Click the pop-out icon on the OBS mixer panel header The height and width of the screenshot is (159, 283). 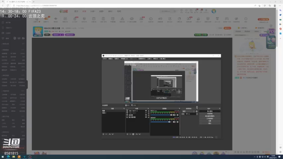click(x=179, y=108)
